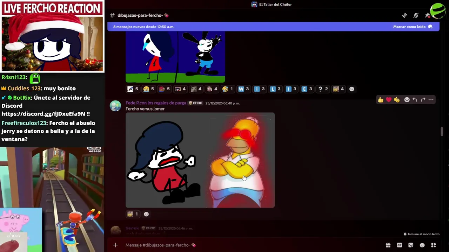The height and width of the screenshot is (252, 449).
Task: Open the emoji picker in message bar
Action: [422, 245]
